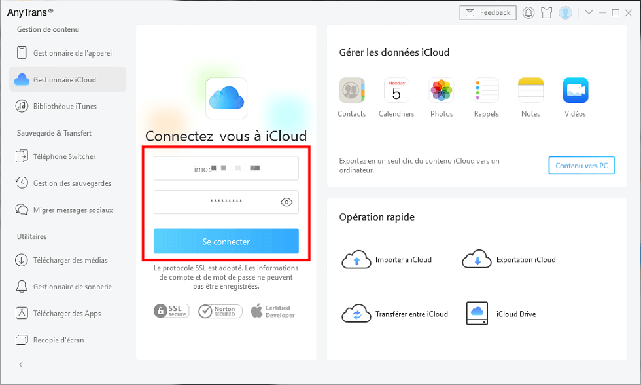This screenshot has width=641, height=385.
Task: Click the Gestionnaire de sonnerie bell icon
Action: point(21,286)
